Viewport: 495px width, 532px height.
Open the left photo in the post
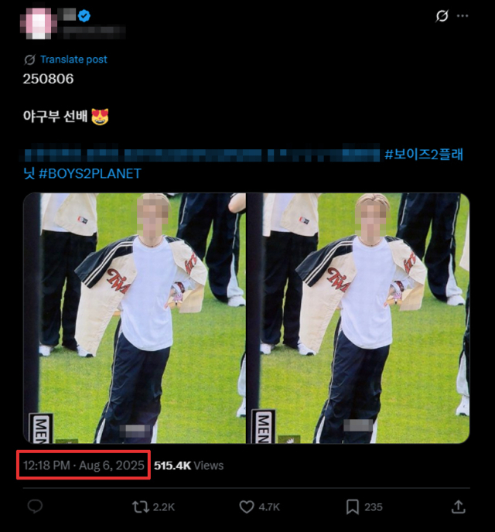coord(135,319)
